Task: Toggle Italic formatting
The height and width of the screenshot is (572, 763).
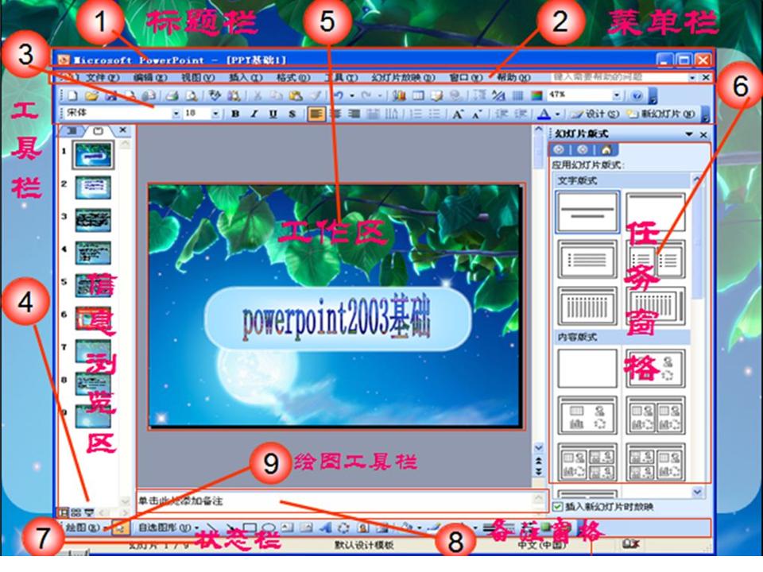Action: click(x=254, y=114)
